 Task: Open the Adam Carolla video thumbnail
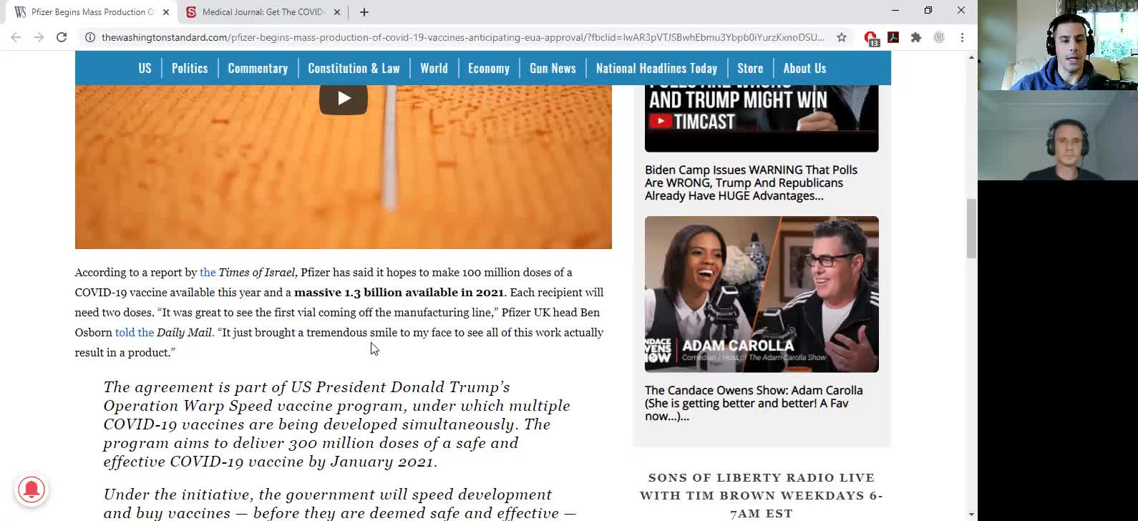tap(762, 294)
